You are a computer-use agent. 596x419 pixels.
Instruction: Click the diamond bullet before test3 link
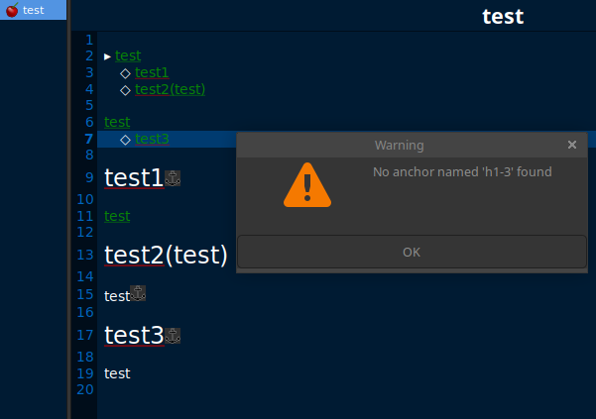[125, 140]
